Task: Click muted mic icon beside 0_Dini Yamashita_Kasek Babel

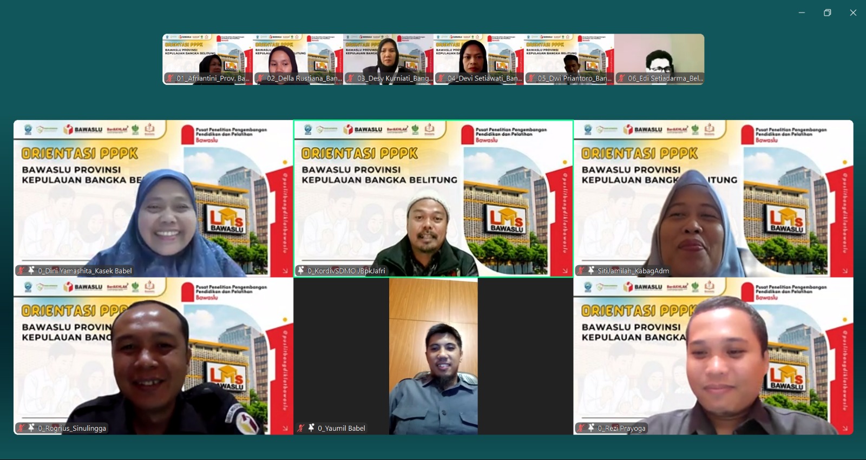Action: [21, 271]
